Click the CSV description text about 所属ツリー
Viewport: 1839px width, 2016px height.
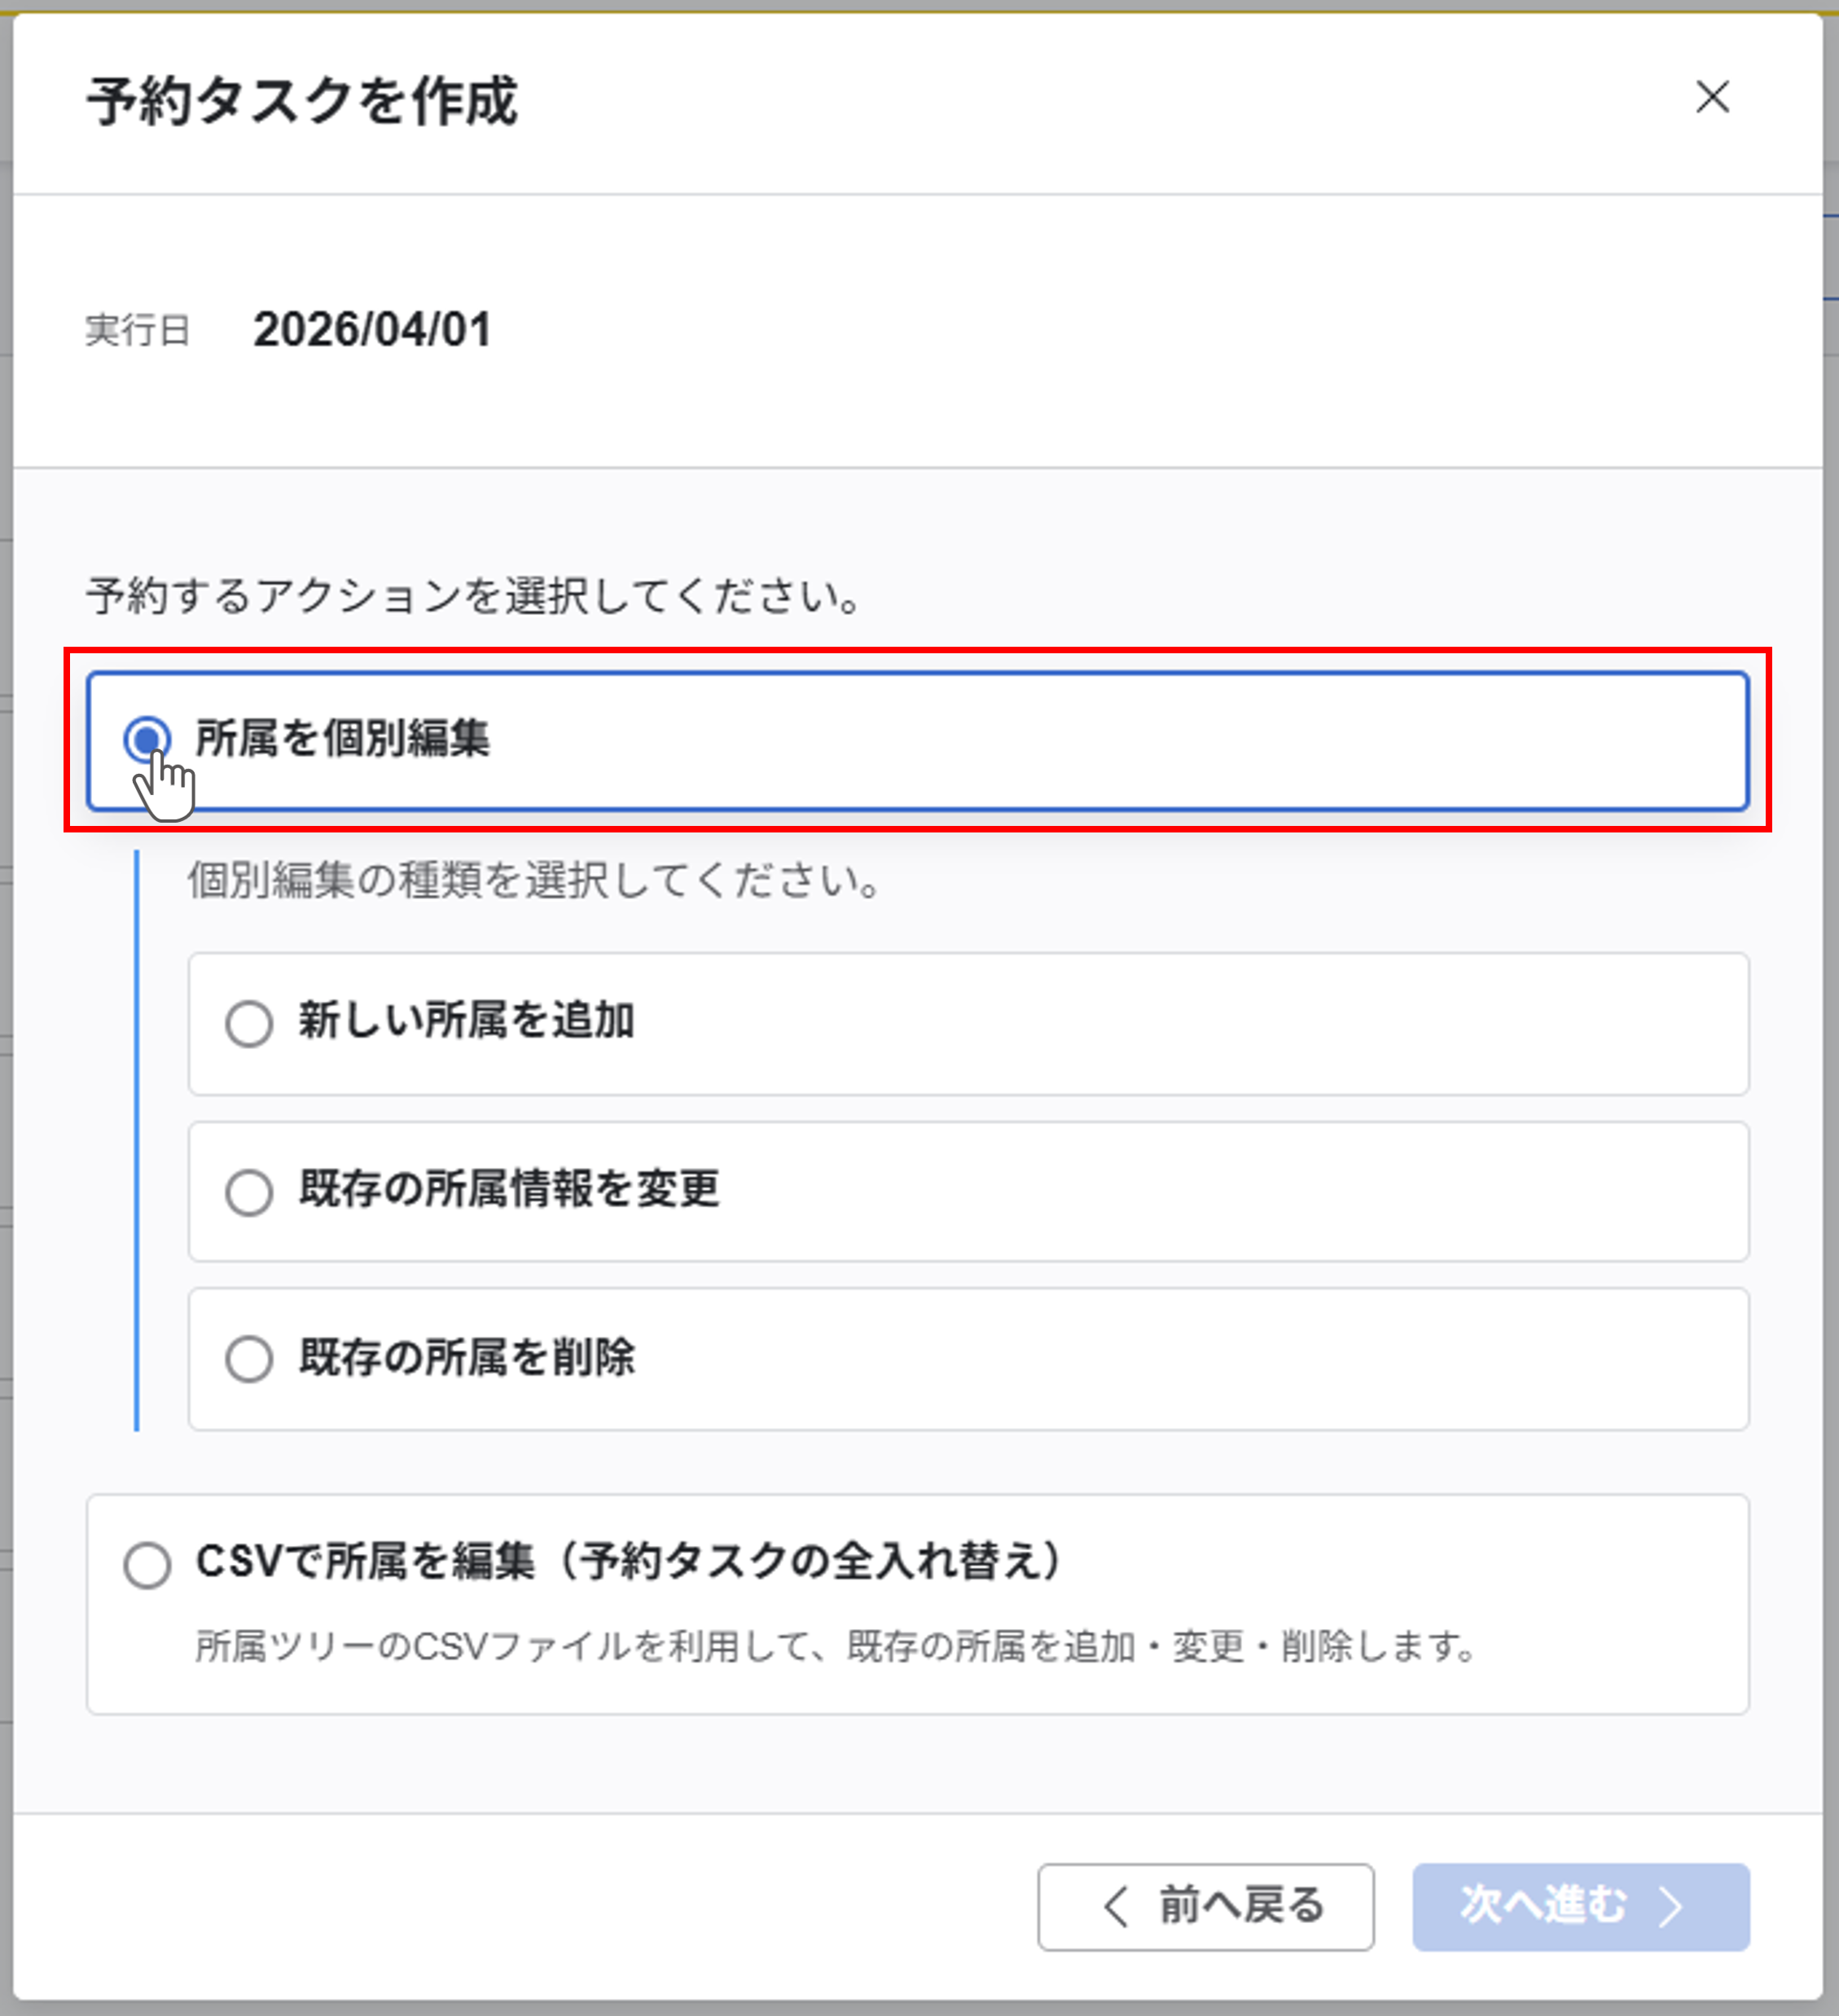tap(836, 1646)
